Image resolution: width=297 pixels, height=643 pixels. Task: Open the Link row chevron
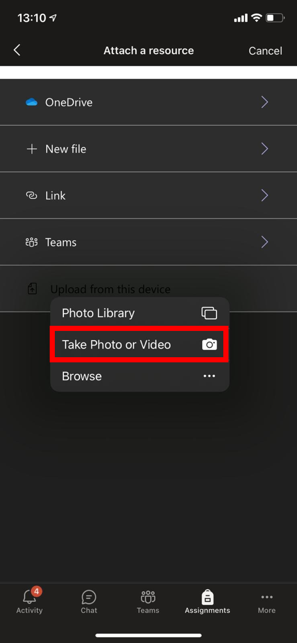pyautogui.click(x=264, y=195)
